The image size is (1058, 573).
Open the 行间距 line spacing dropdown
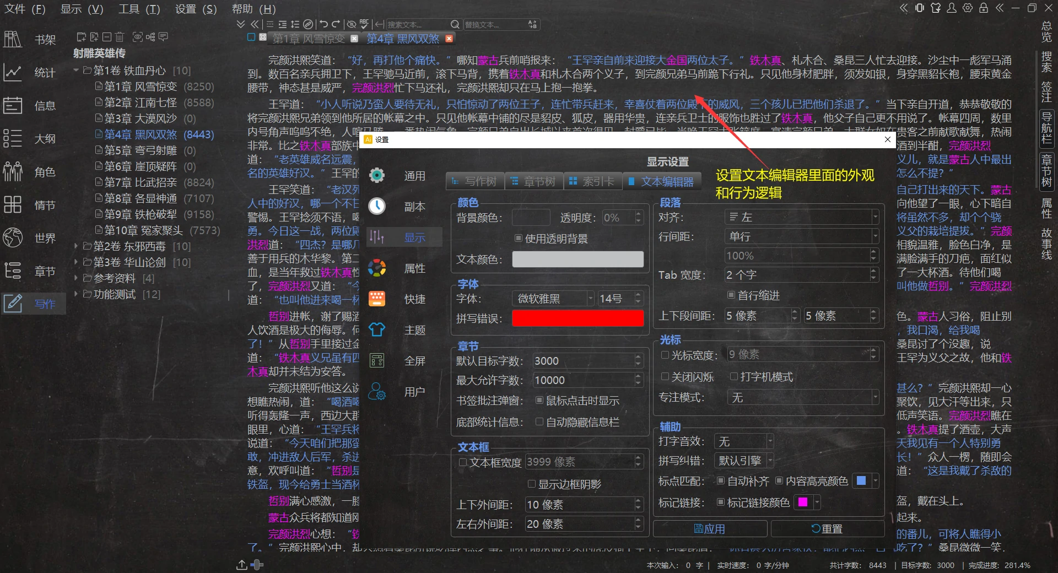tap(802, 236)
